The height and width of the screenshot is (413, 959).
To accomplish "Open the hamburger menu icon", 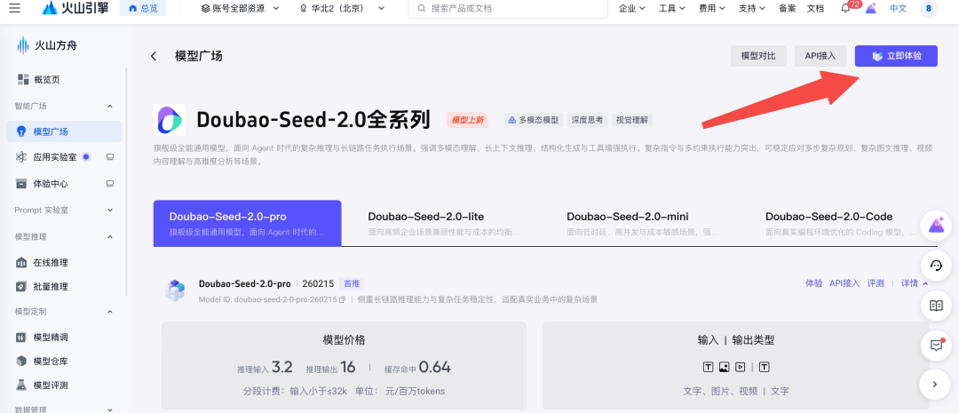I will click(15, 9).
